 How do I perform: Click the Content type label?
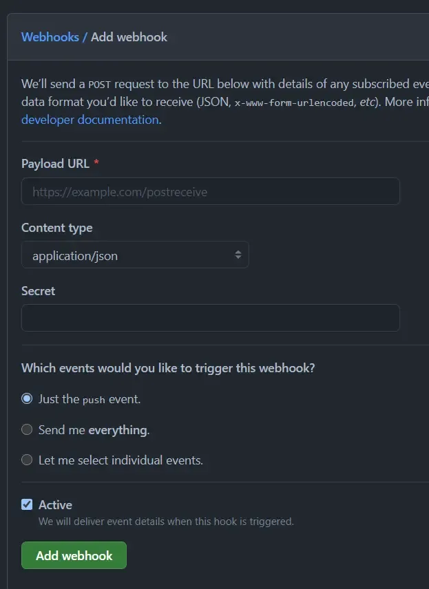[56, 228]
